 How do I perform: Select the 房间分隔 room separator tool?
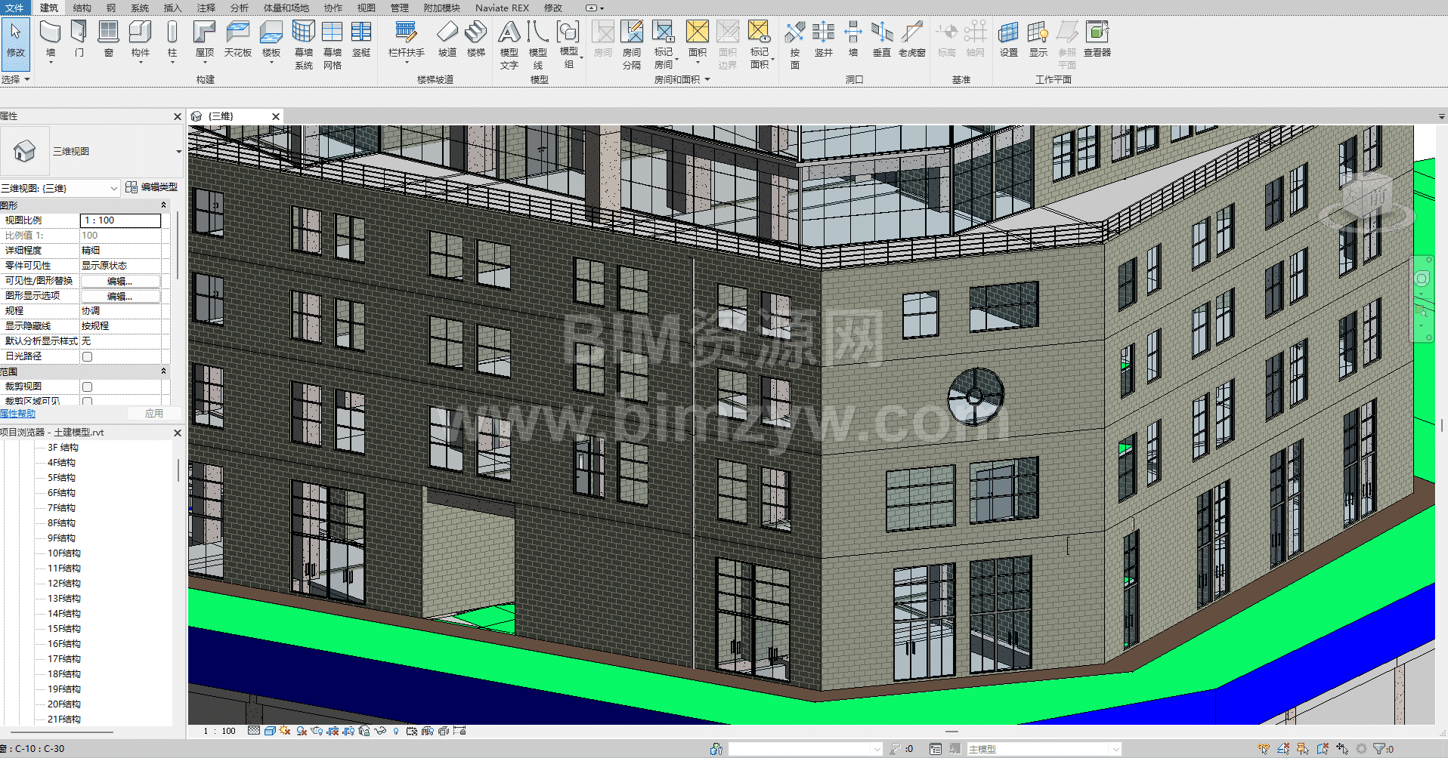pyautogui.click(x=632, y=45)
